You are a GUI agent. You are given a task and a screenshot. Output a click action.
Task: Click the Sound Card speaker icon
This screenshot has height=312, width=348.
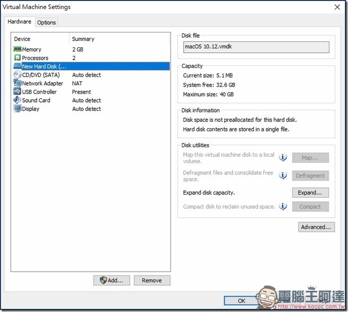[18, 100]
